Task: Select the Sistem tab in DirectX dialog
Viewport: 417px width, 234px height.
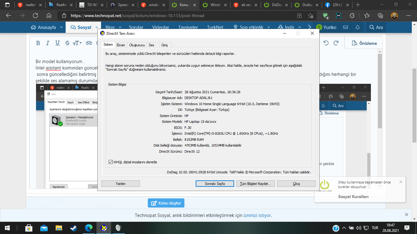Action: (x=108, y=45)
